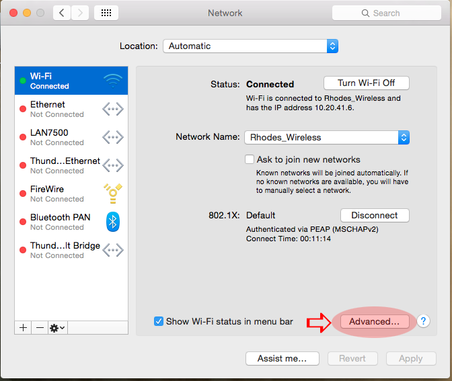Click the green Wi-Fi status dot
Image resolution: width=452 pixels, height=381 pixels.
coord(23,81)
